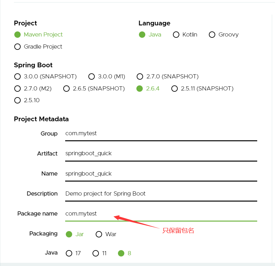Choose Java version 17

point(69,253)
